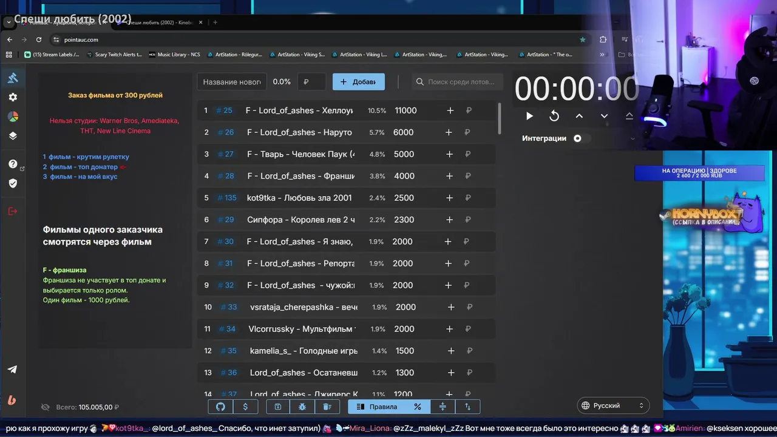Click plus on kamelia_s_ Голодные игры lot
The image size is (777, 437).
(x=451, y=351)
